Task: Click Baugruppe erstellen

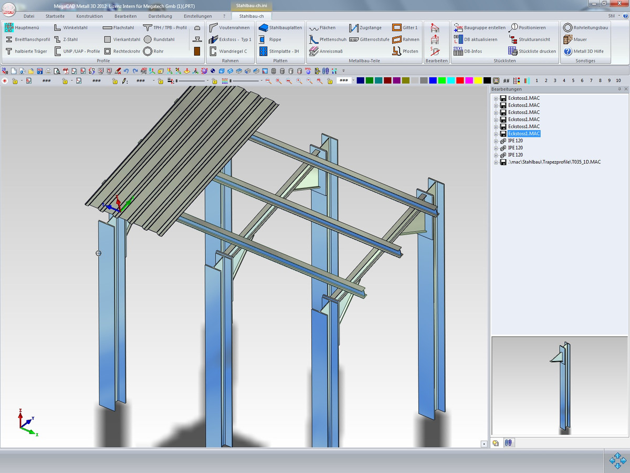Action: coord(480,27)
